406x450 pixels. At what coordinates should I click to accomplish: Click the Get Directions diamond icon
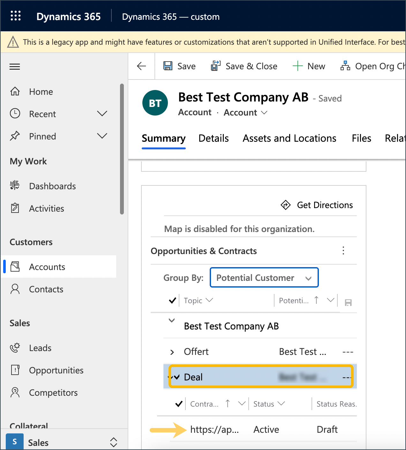(x=286, y=205)
